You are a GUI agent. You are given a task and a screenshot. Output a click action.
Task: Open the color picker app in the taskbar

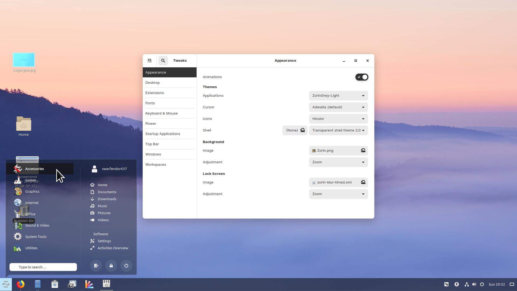pos(89,284)
